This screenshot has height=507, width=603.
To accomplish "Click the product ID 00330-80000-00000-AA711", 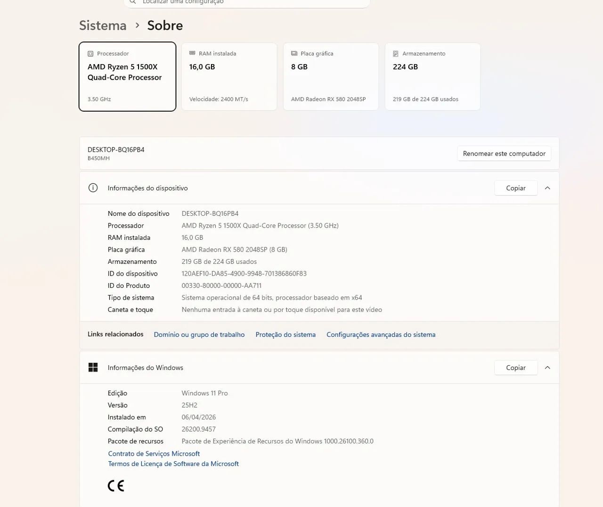I will point(221,286).
